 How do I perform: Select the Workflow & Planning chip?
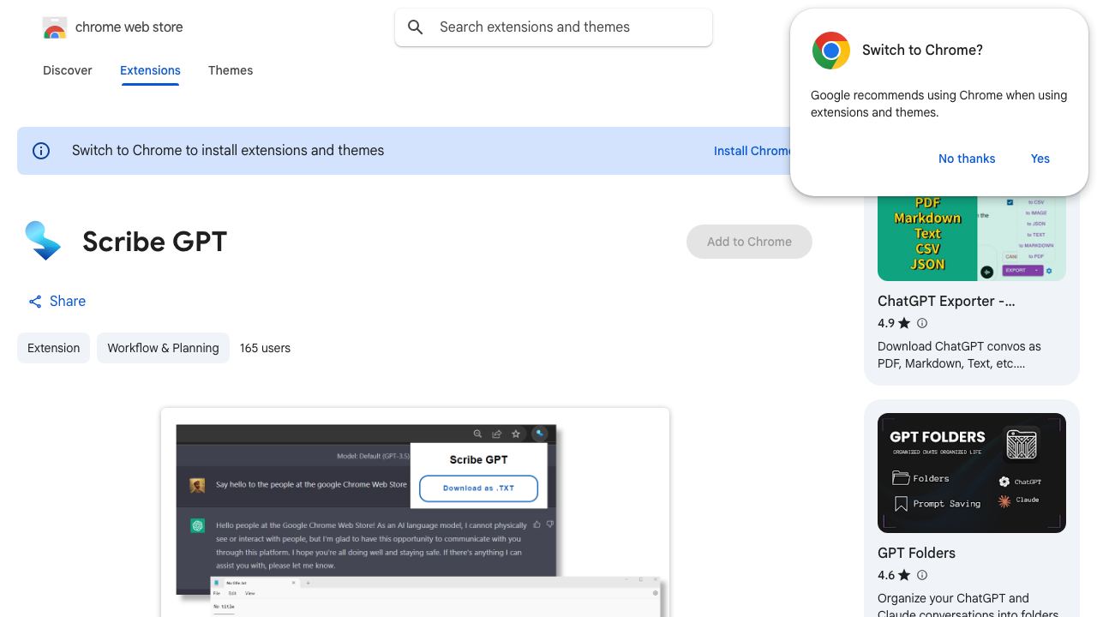(163, 348)
